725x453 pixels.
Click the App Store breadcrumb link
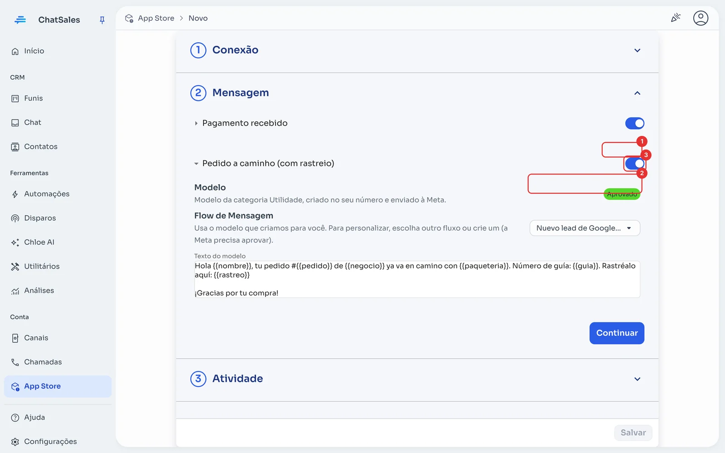coord(156,18)
